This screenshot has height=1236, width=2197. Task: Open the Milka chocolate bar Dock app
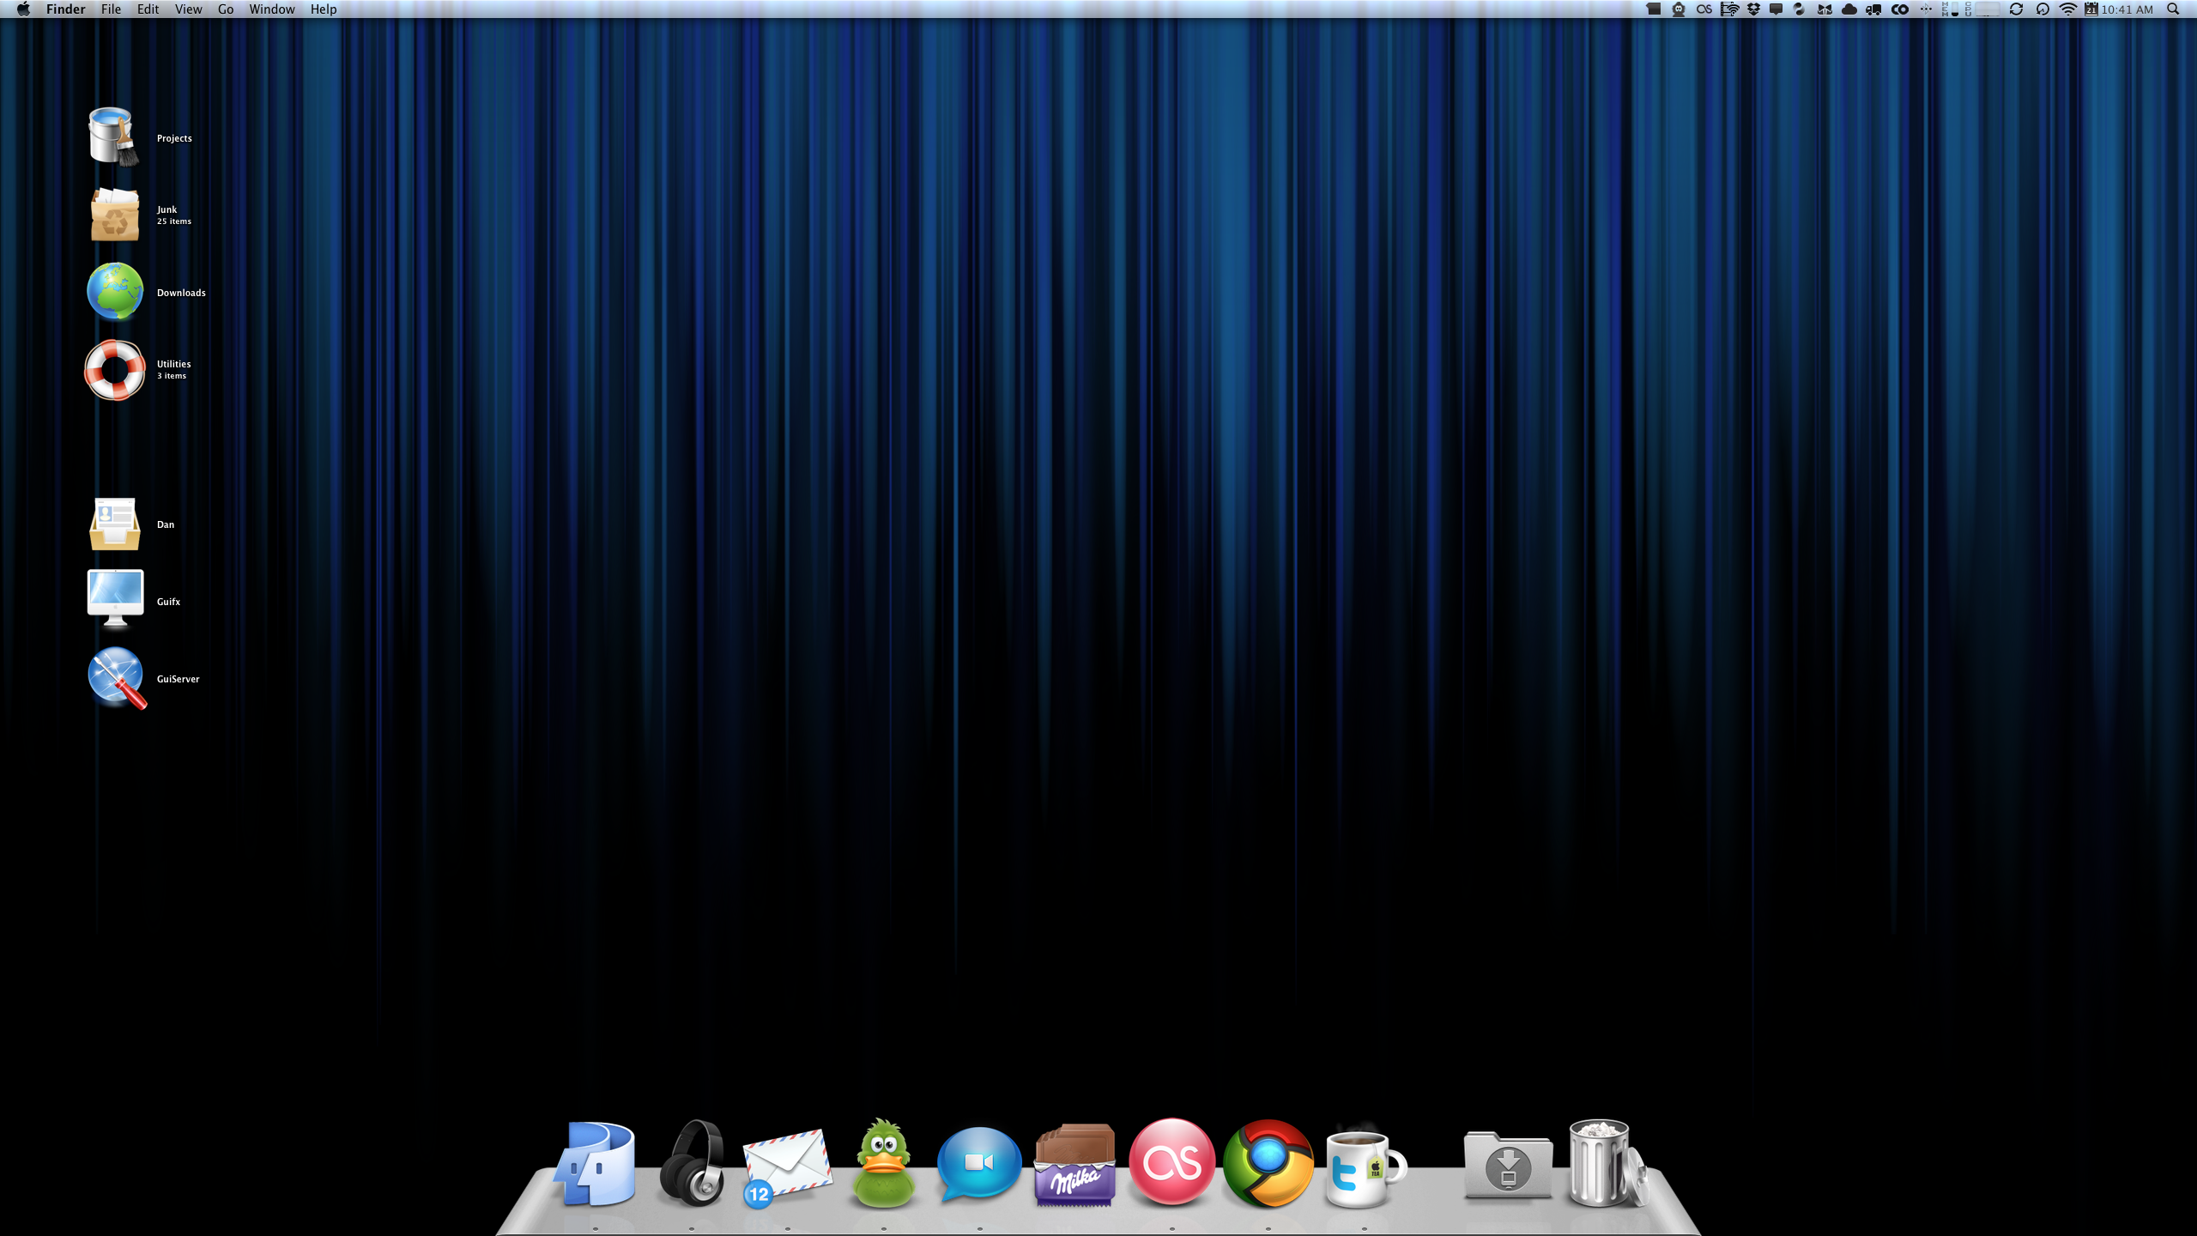[x=1075, y=1165]
